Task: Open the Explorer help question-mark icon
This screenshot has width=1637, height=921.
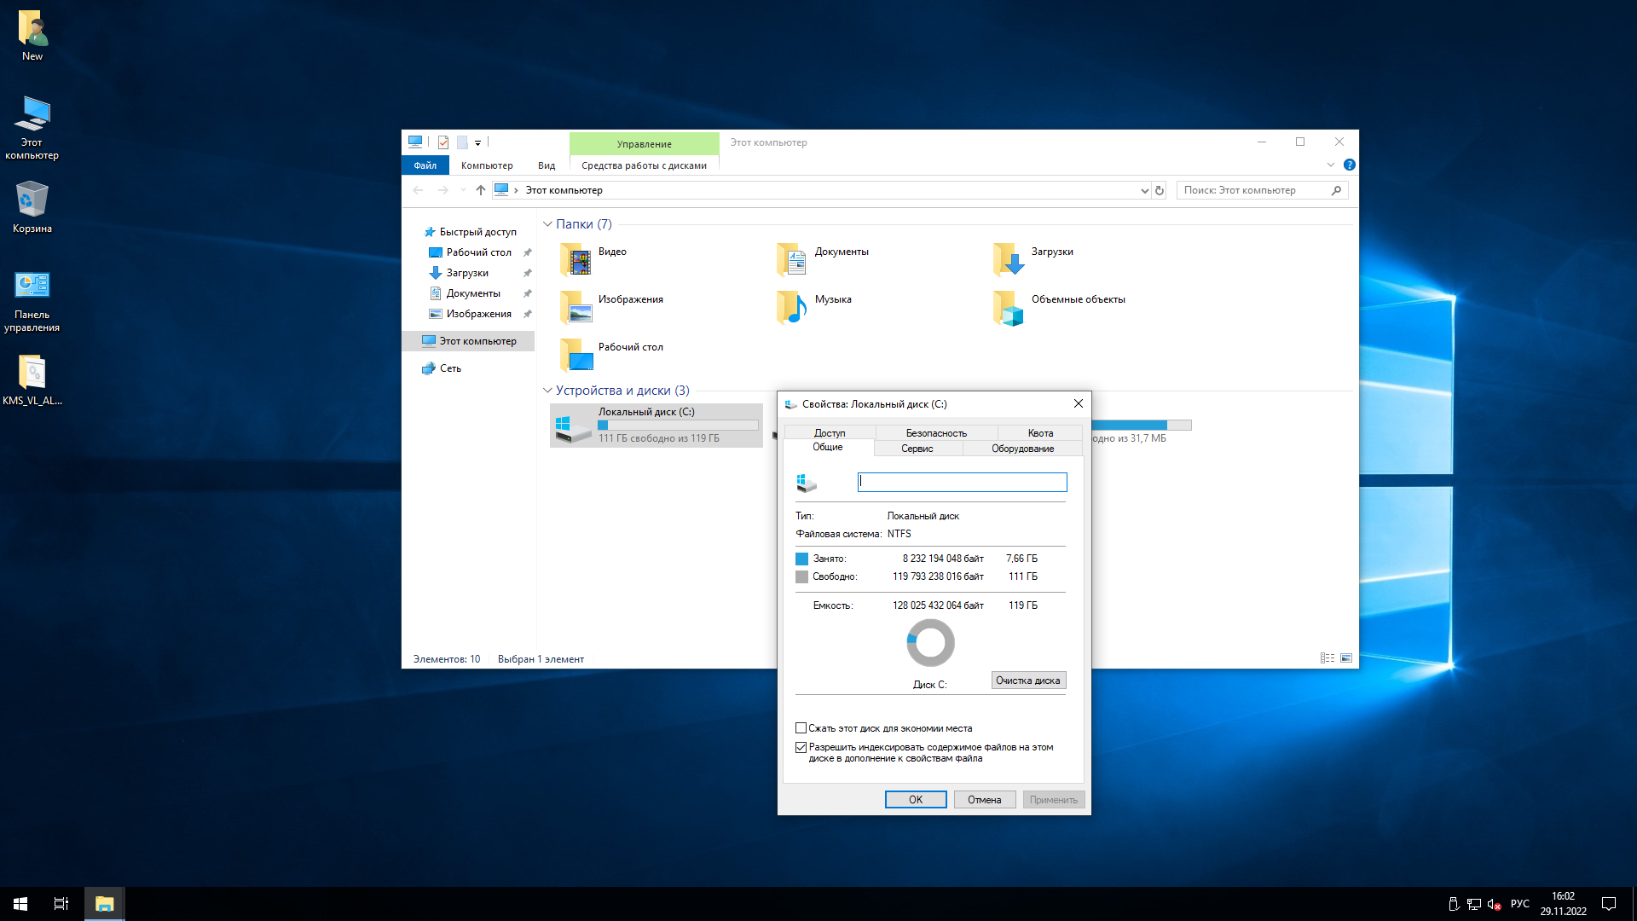Action: 1349,165
